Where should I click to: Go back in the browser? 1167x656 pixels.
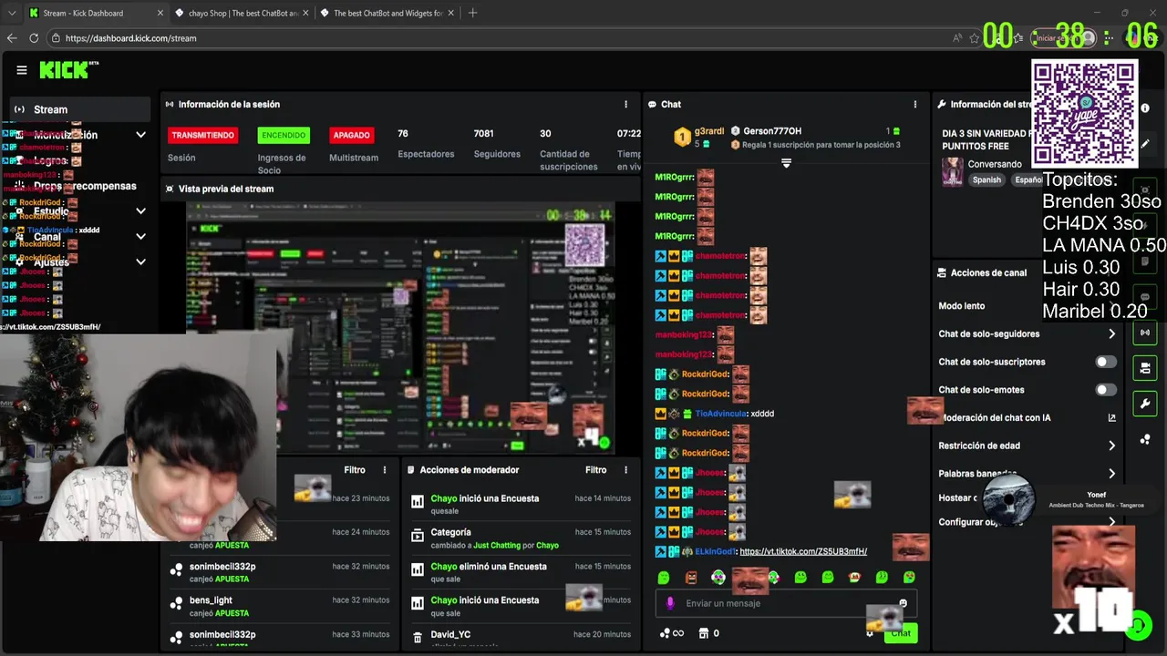pos(12,38)
